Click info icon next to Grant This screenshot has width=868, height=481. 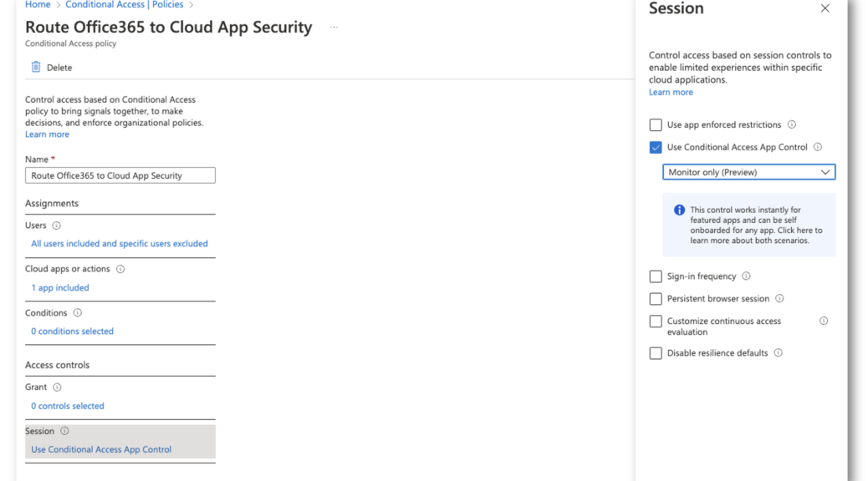pyautogui.click(x=57, y=387)
